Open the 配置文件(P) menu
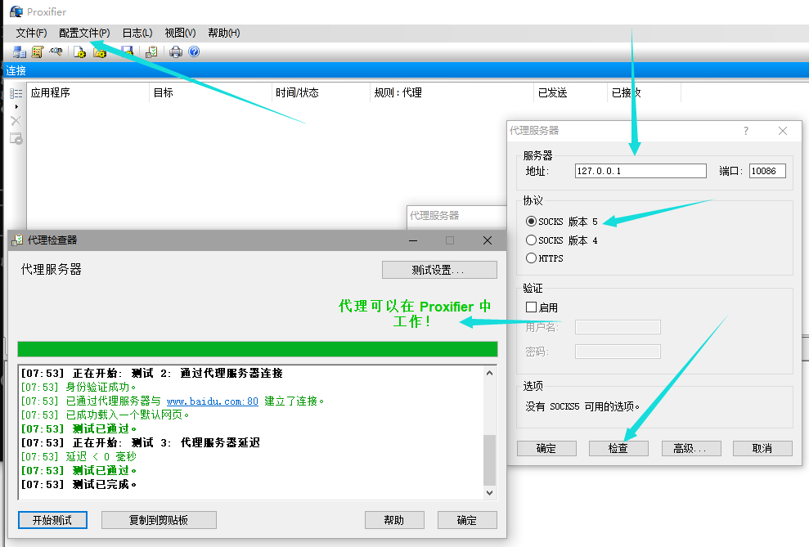809x547 pixels. pos(84,33)
